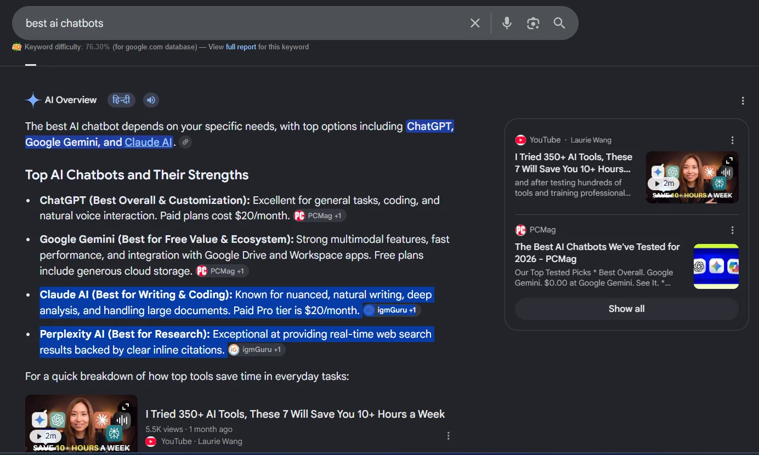Click inside the 'best ai chatbots' search field
The width and height of the screenshot is (759, 455).
[x=241, y=23]
